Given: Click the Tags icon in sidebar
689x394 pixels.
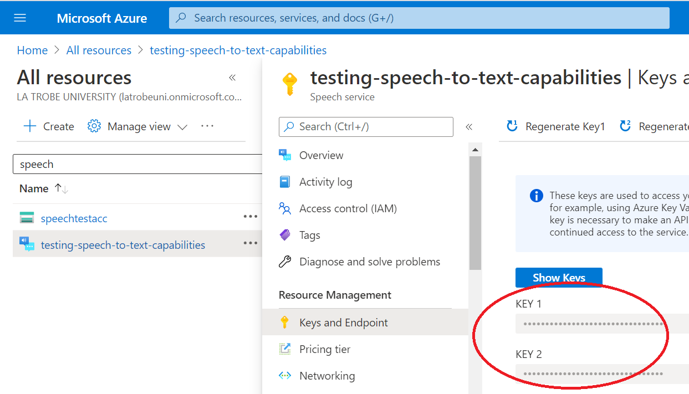Looking at the screenshot, I should coord(285,235).
